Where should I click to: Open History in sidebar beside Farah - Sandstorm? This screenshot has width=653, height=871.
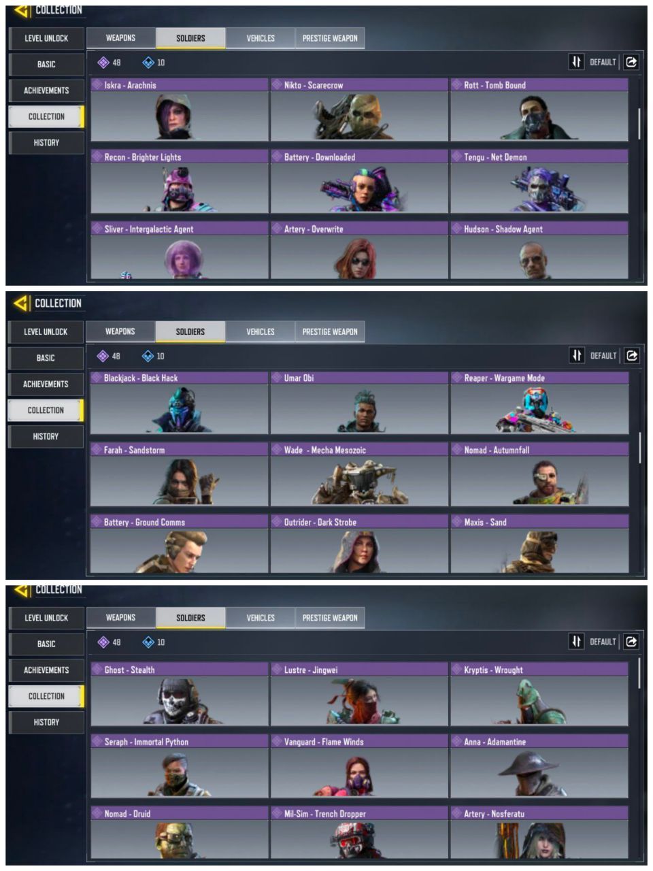(46, 436)
